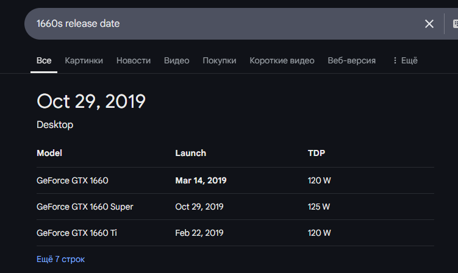
Task: Click the 'TDP' column header
Action: click(317, 153)
